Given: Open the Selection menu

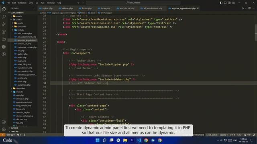Looking at the screenshot, I should [x=22, y=3].
